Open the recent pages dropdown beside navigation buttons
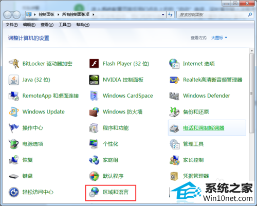 point(23,15)
